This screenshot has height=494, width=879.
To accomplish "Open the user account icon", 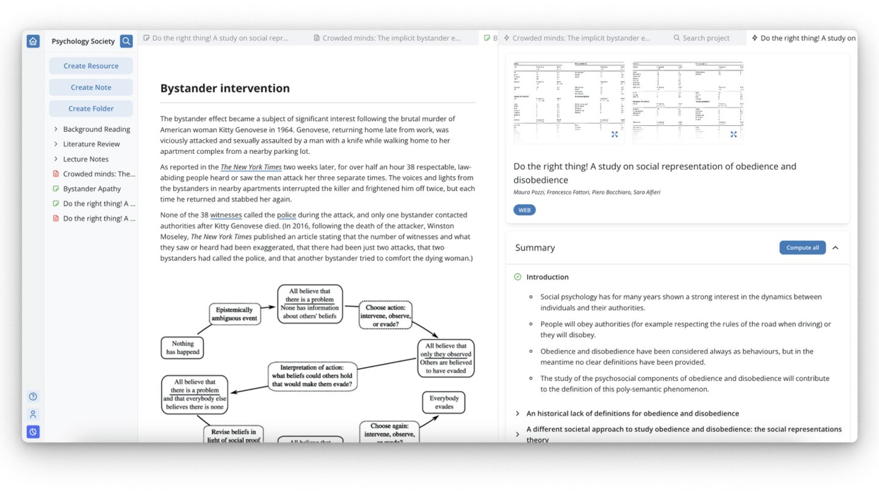I will 33,414.
